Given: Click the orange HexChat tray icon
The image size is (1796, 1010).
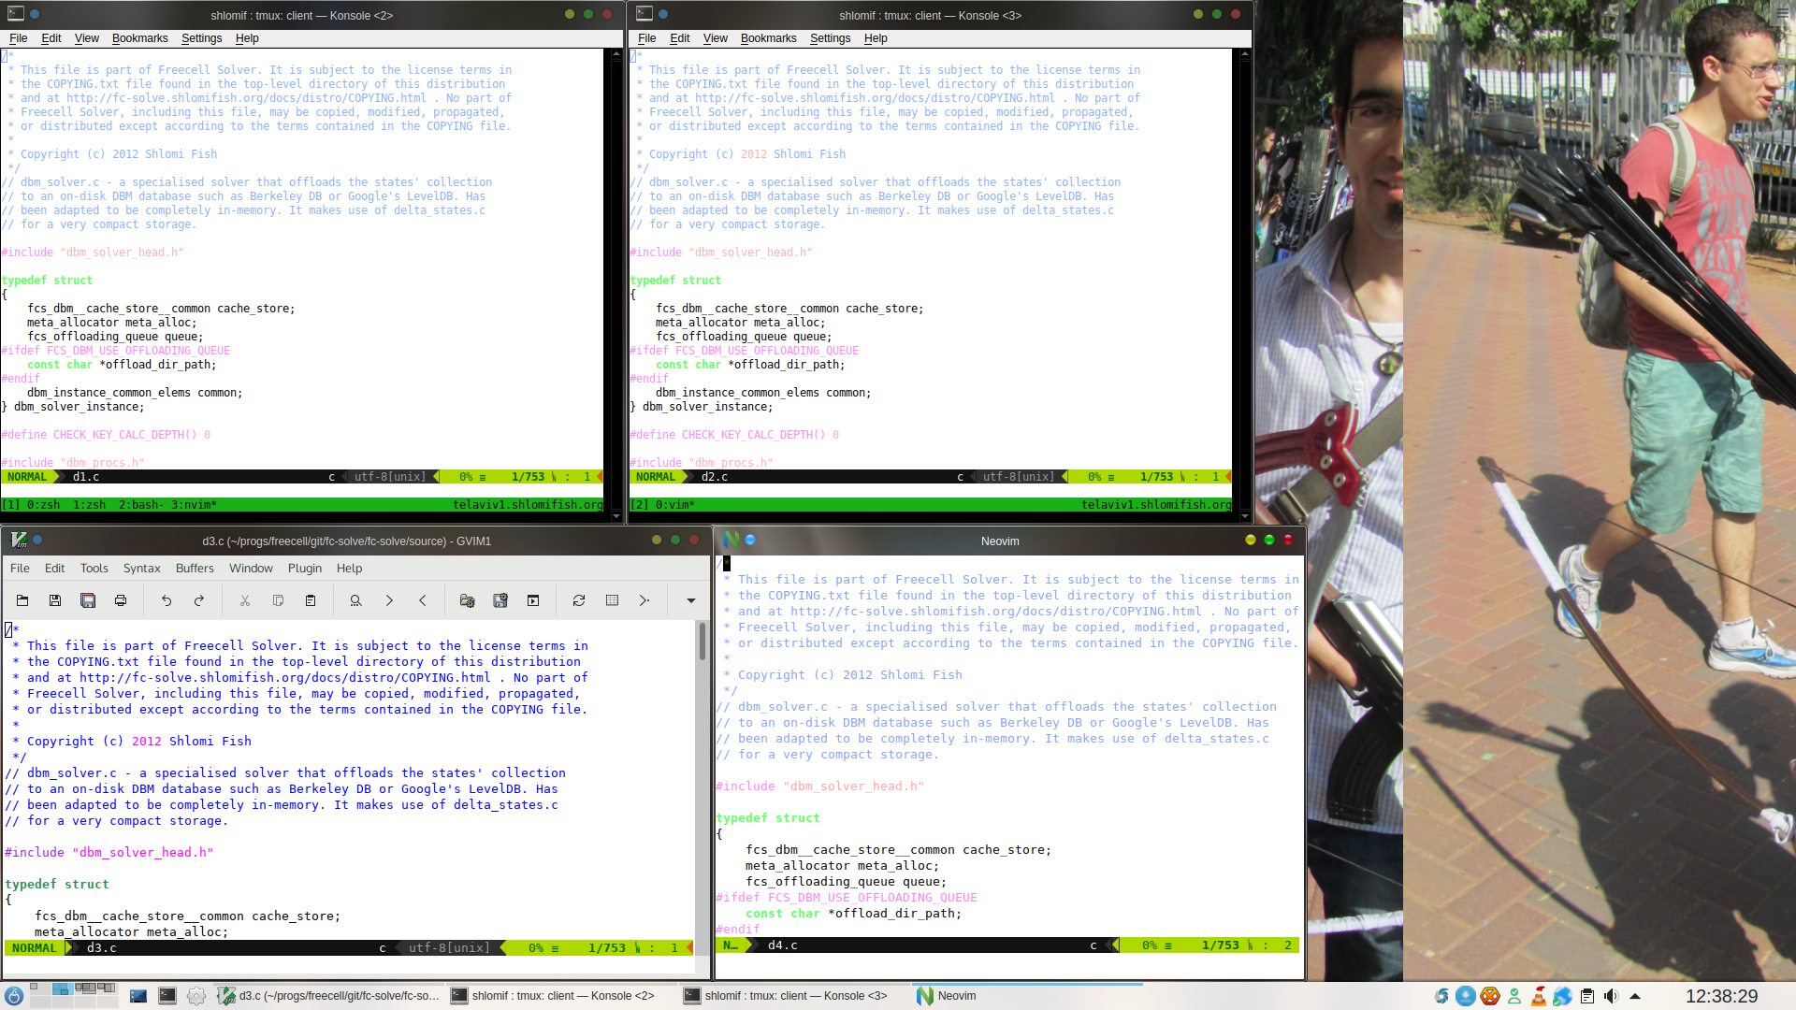Looking at the screenshot, I should pyautogui.click(x=1490, y=996).
